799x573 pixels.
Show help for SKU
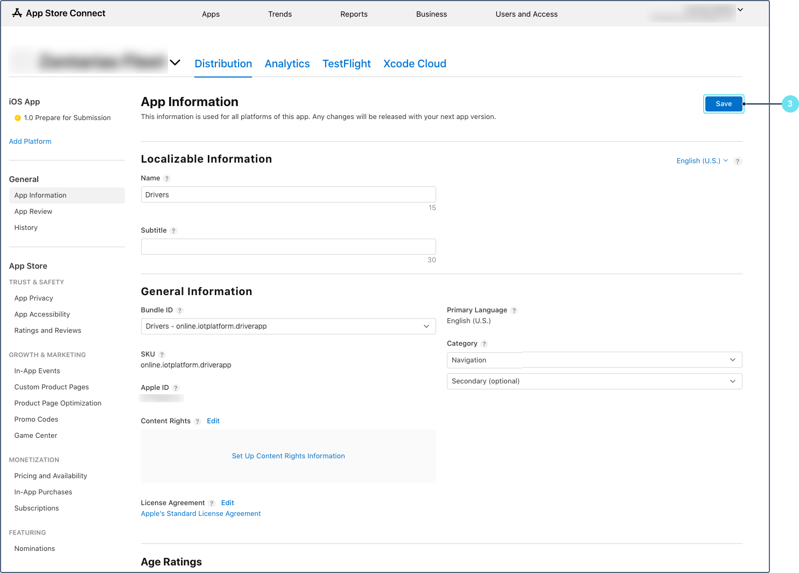[x=162, y=355]
